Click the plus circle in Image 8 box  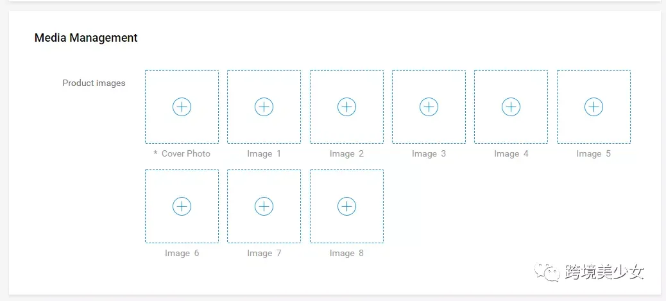(346, 206)
